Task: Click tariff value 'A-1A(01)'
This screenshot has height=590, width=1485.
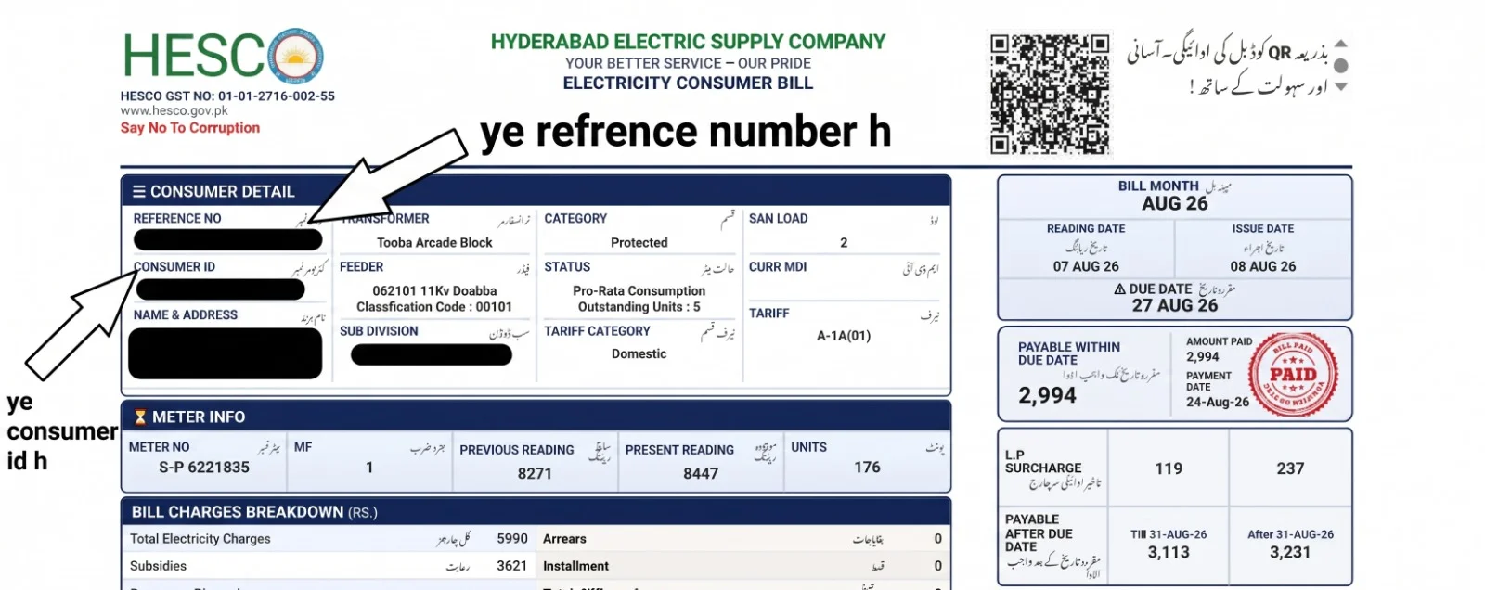Action: (x=844, y=336)
